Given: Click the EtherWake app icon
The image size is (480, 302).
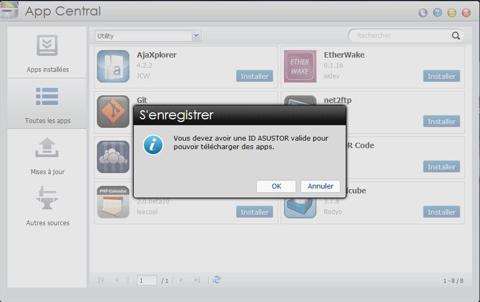Looking at the screenshot, I should pos(300,67).
